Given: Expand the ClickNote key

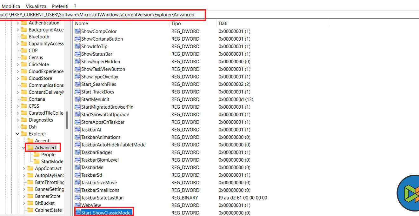Looking at the screenshot, I should (17, 64).
